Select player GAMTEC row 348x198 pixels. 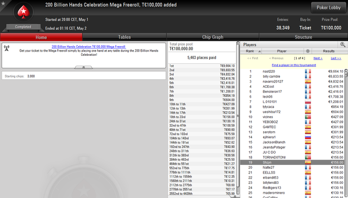(293, 127)
